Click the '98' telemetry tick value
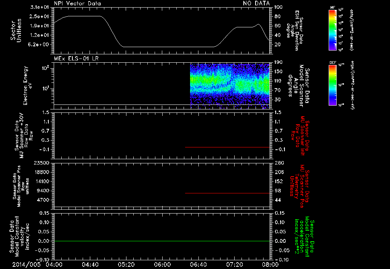This screenshot has height=269, width=390. [x=278, y=191]
